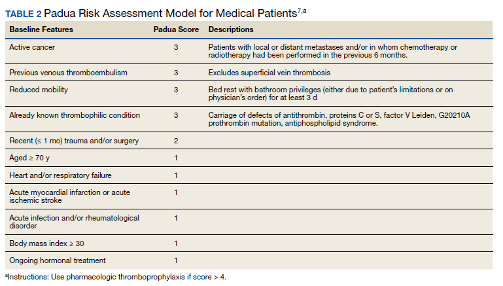The height and width of the screenshot is (286, 503).
Task: Click the score 2 for recent trauma
Action: point(176,141)
